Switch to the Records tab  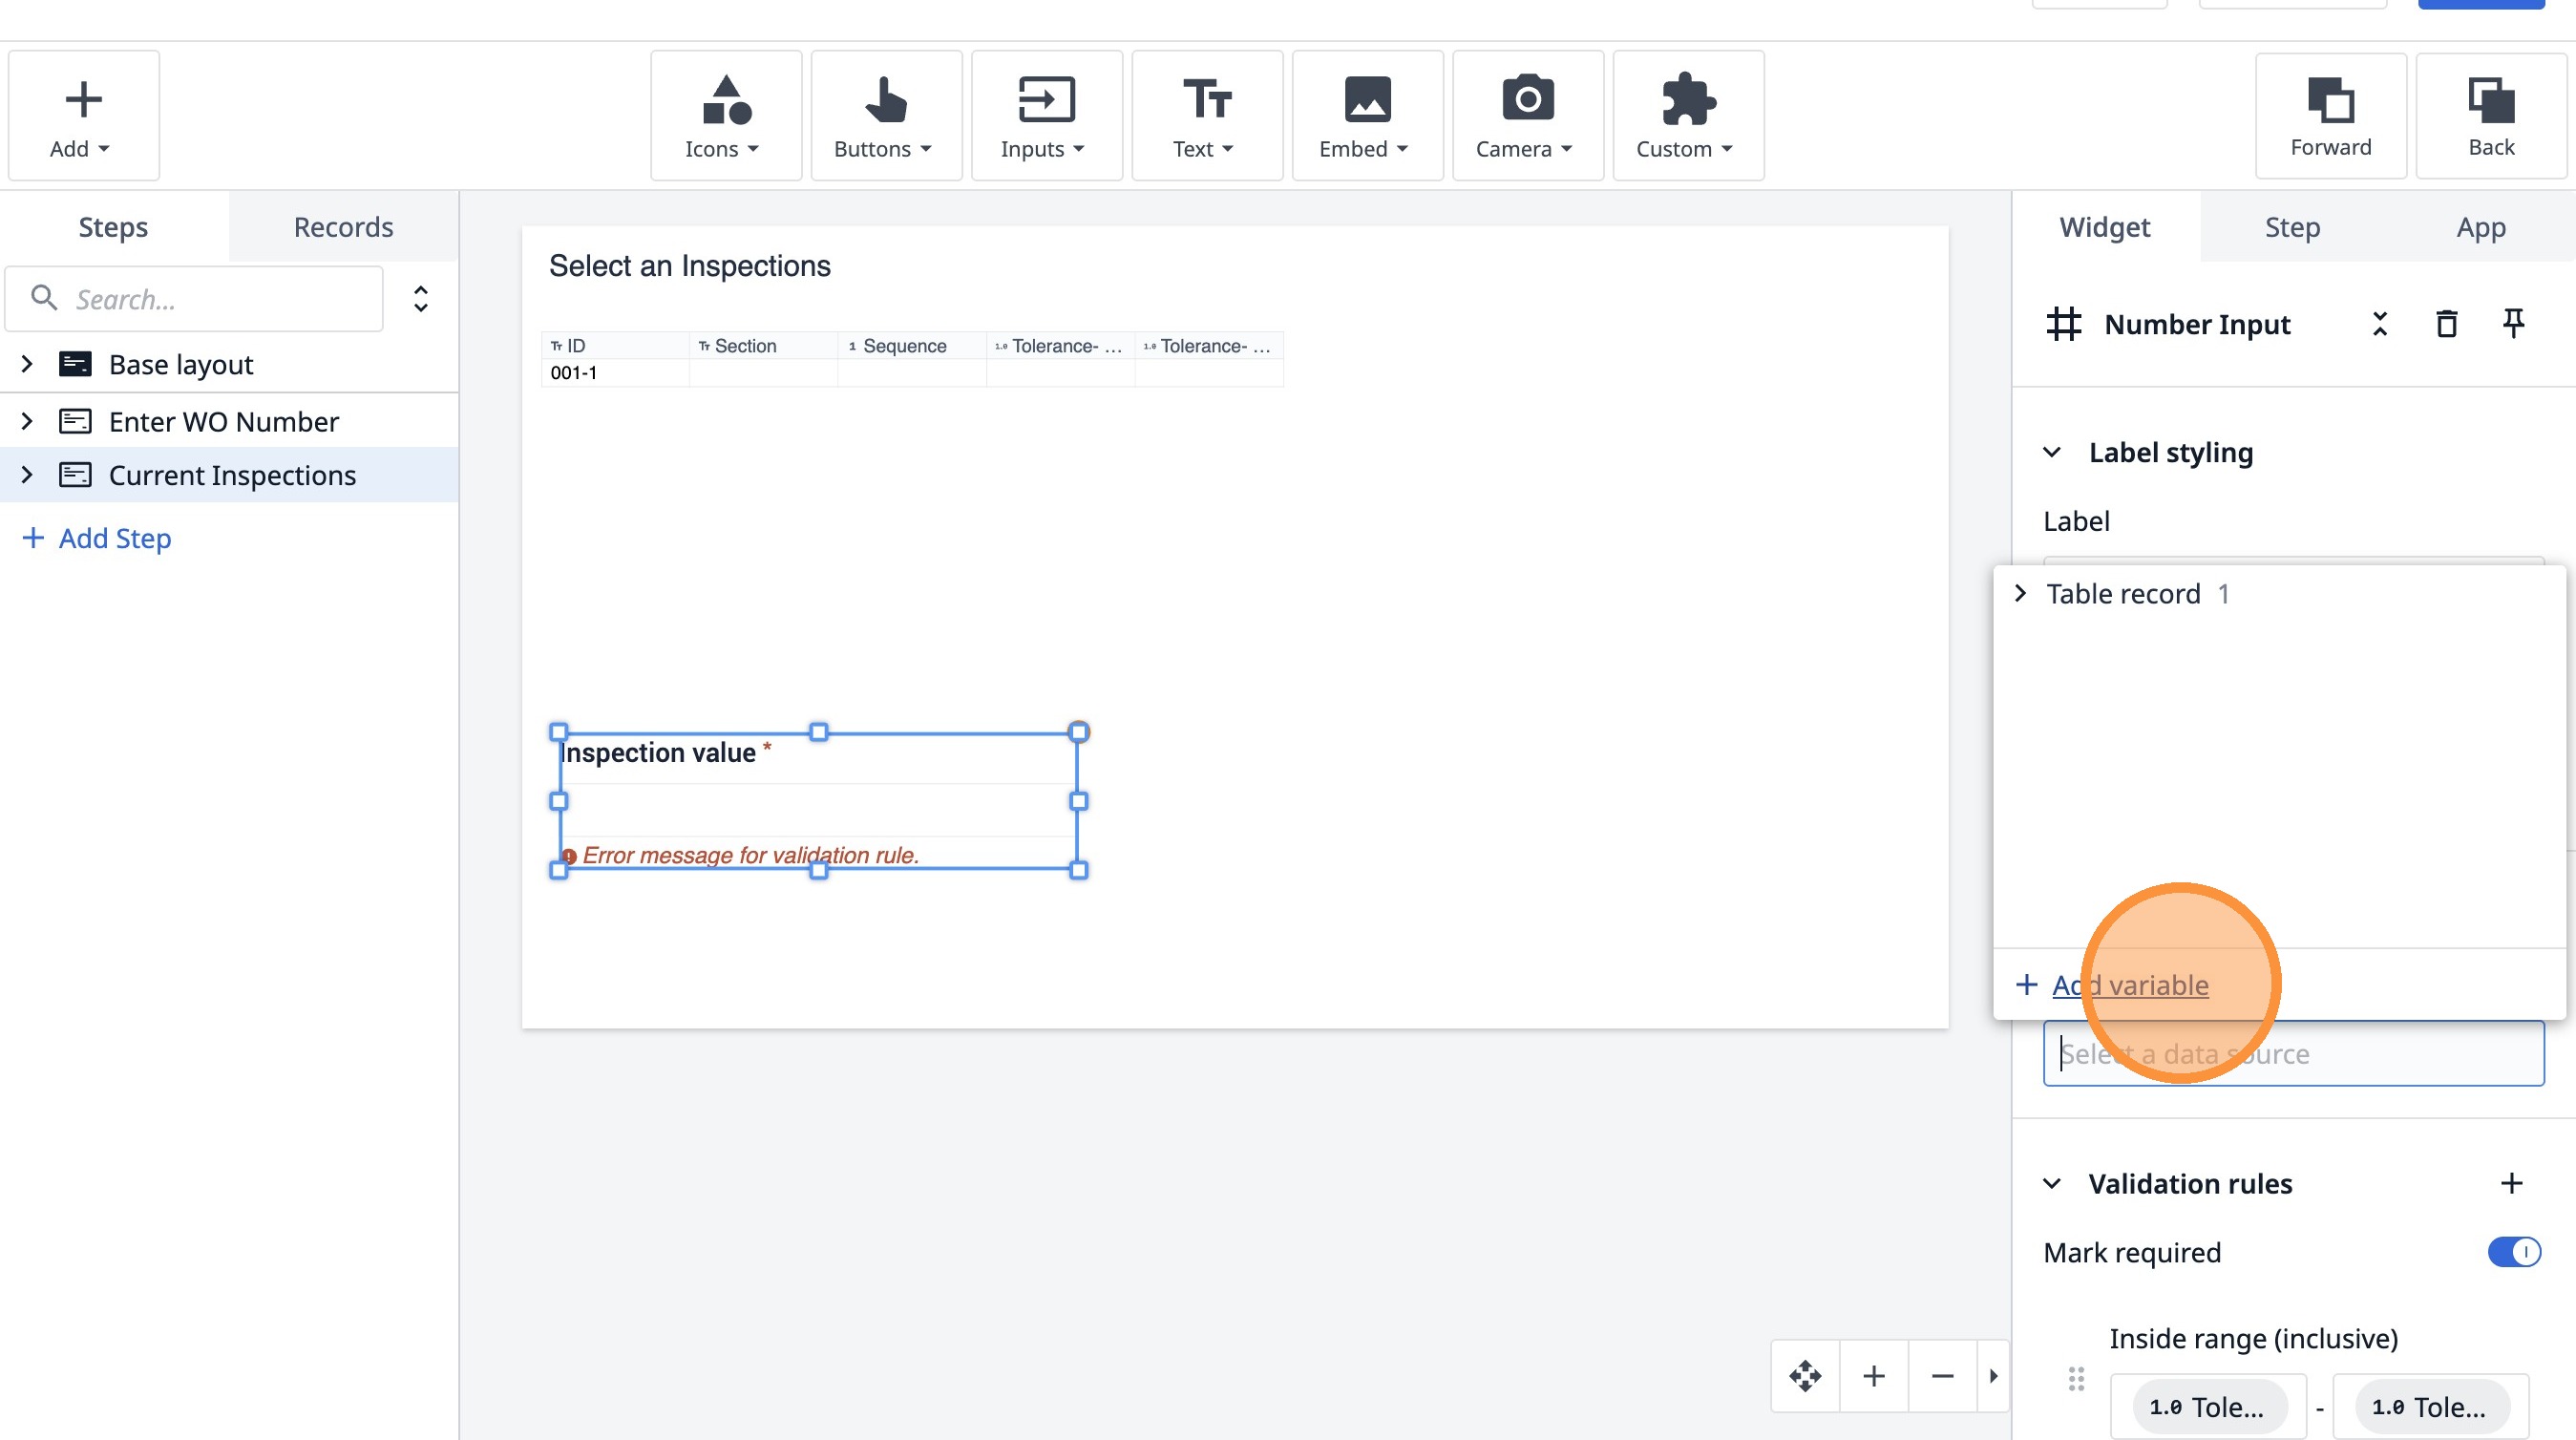pyautogui.click(x=343, y=227)
